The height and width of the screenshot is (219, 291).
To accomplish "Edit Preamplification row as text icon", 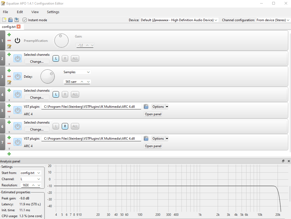I will pos(9,46).
